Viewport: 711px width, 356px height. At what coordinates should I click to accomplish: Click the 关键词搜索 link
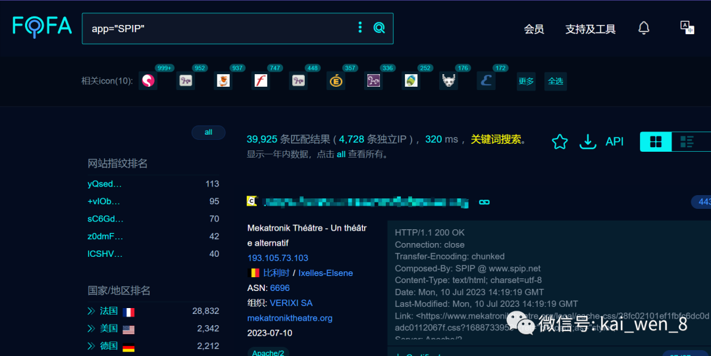coord(496,139)
